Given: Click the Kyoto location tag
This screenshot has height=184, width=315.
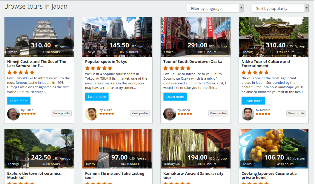Looking at the screenshot, I should 90,164.
